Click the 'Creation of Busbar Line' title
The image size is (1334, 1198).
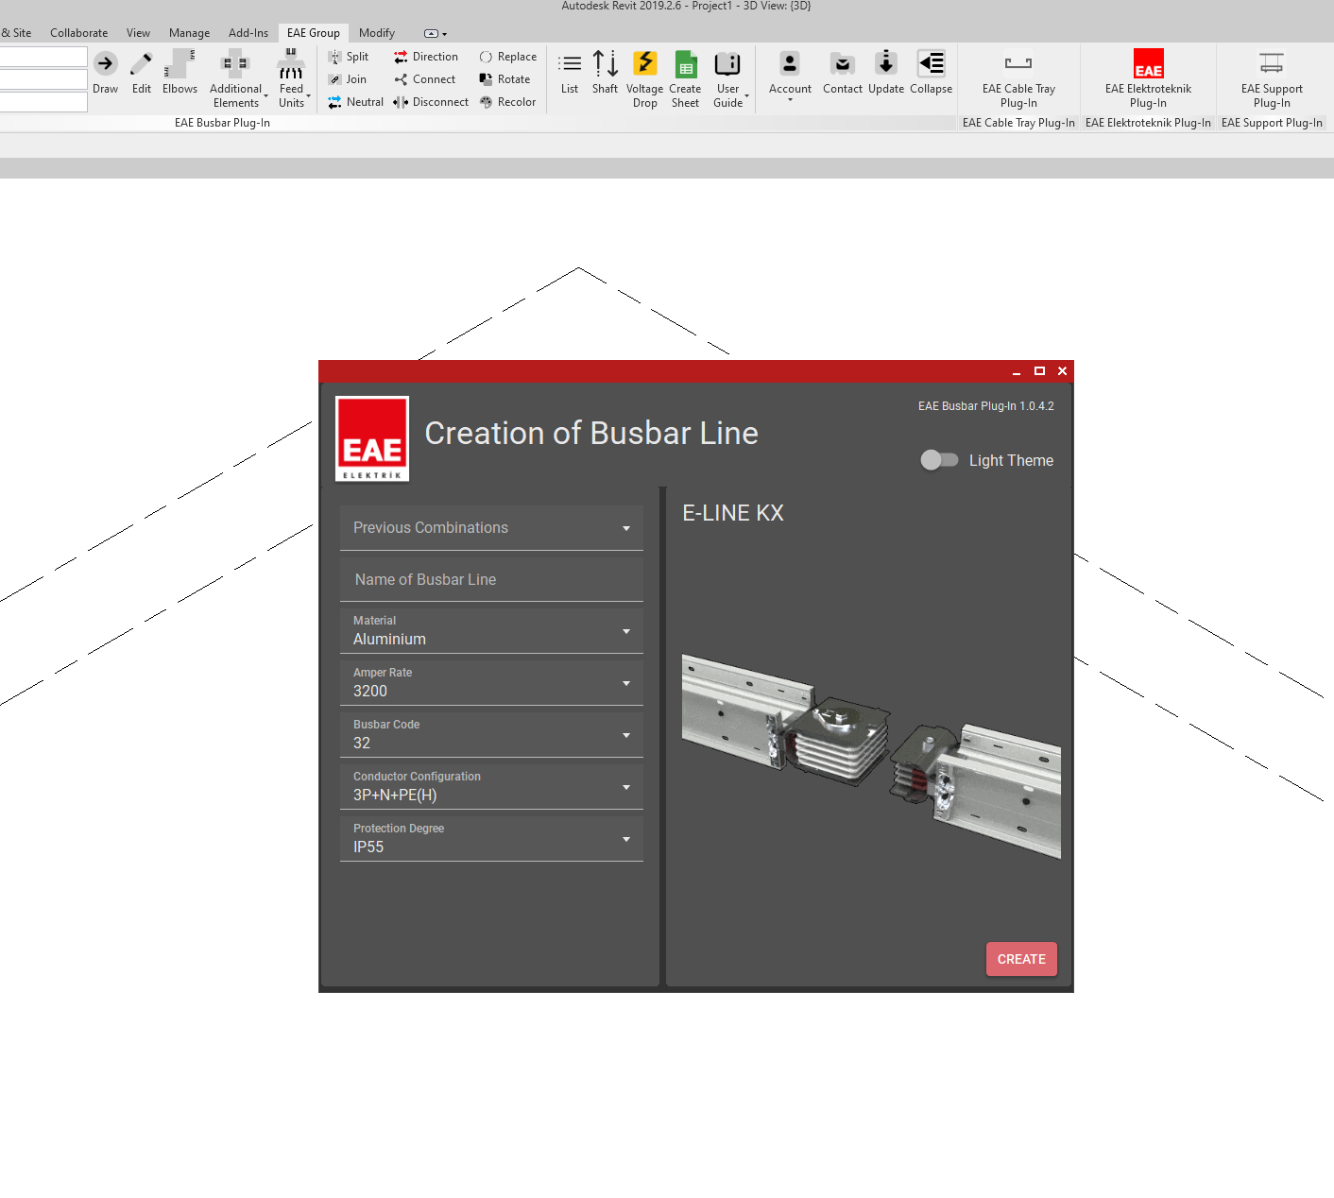pyautogui.click(x=591, y=433)
